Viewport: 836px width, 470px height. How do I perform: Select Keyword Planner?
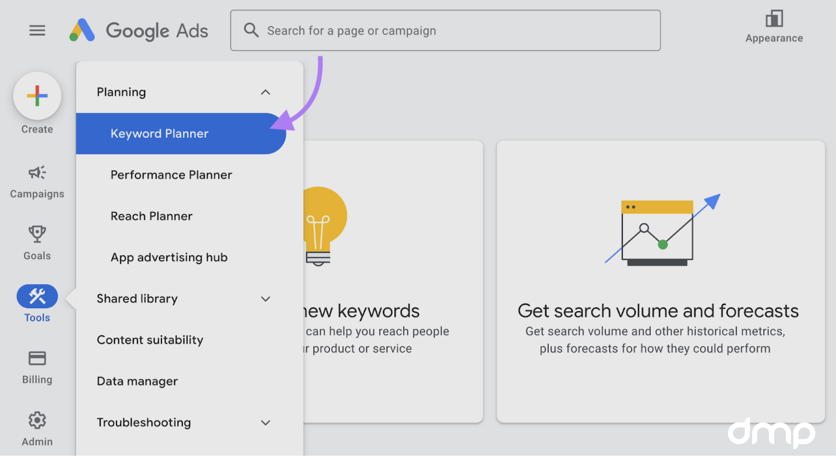pos(160,133)
